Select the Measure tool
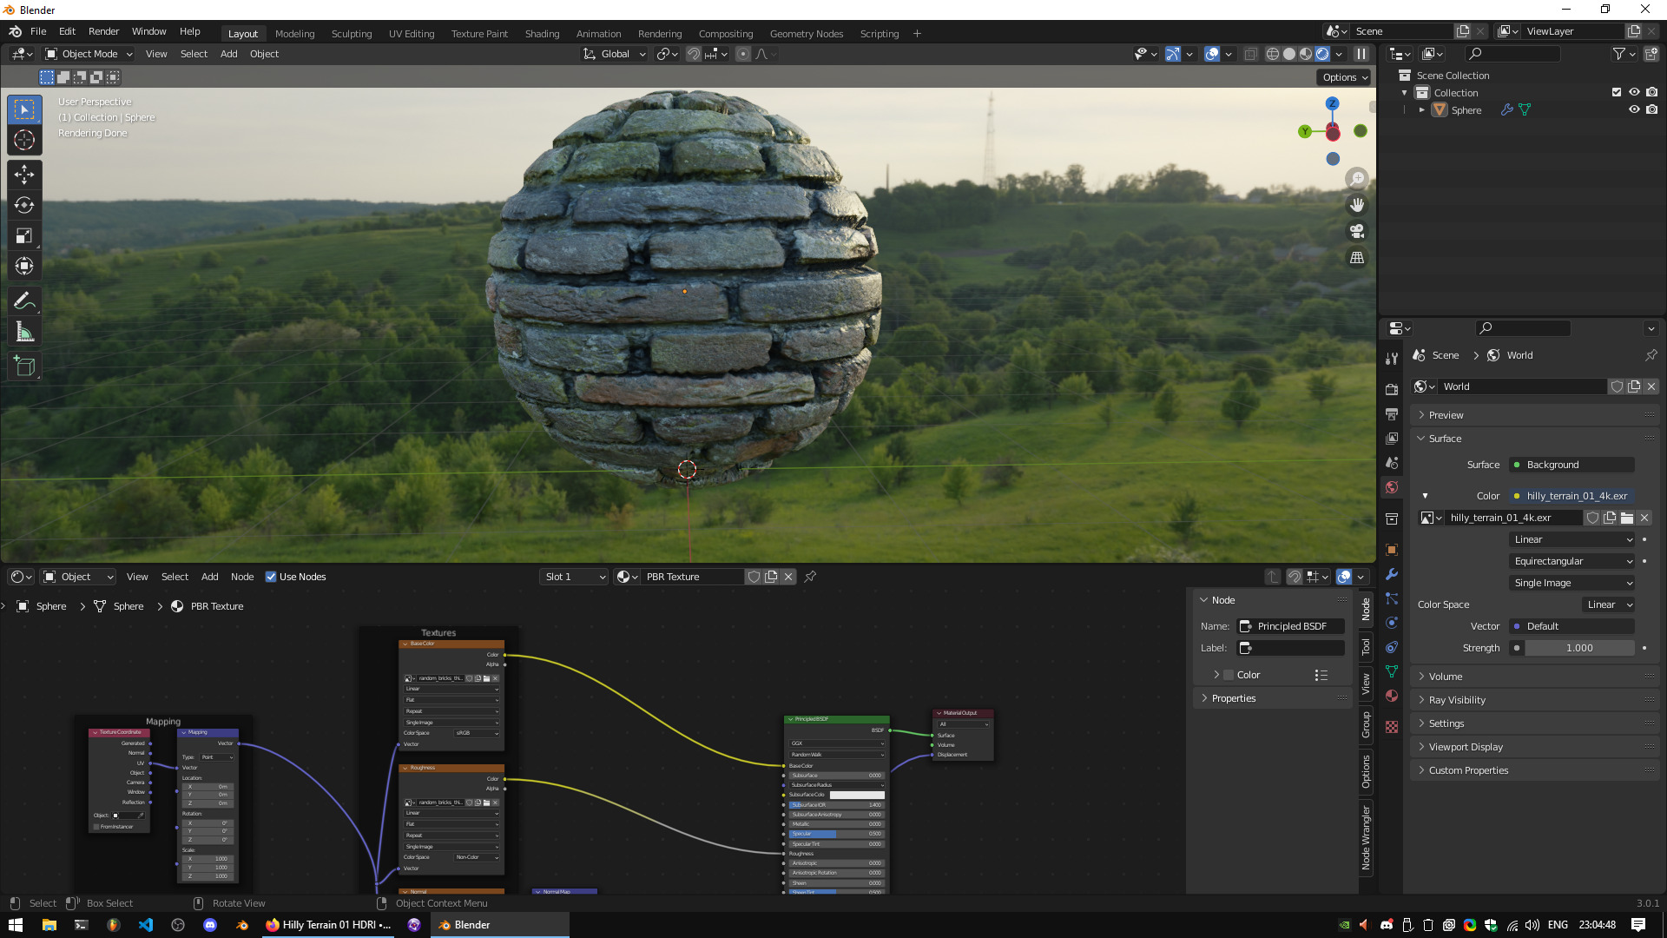 click(x=24, y=332)
